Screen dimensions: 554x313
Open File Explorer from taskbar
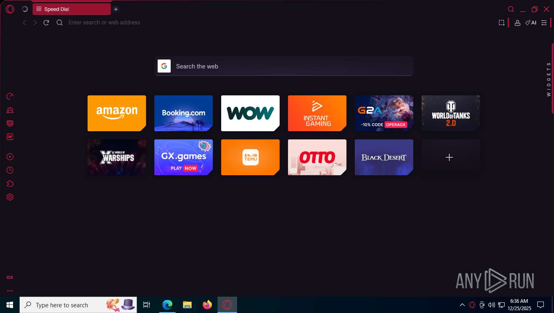point(187,305)
